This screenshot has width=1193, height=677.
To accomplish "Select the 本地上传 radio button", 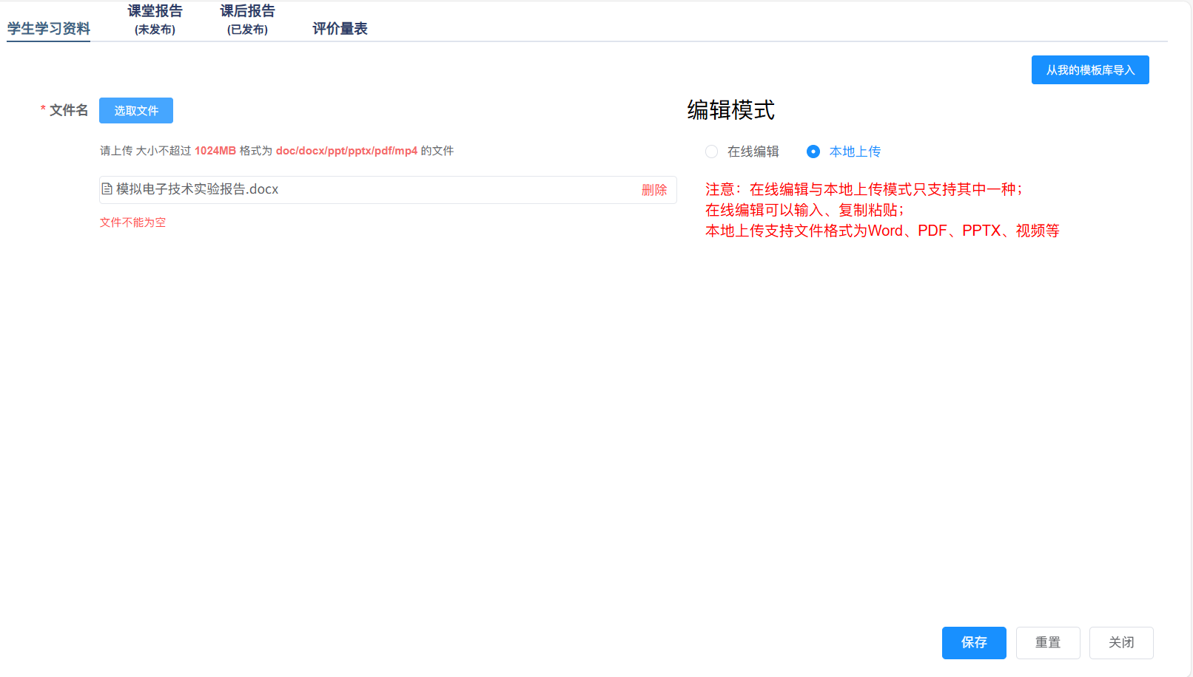I will pos(813,152).
